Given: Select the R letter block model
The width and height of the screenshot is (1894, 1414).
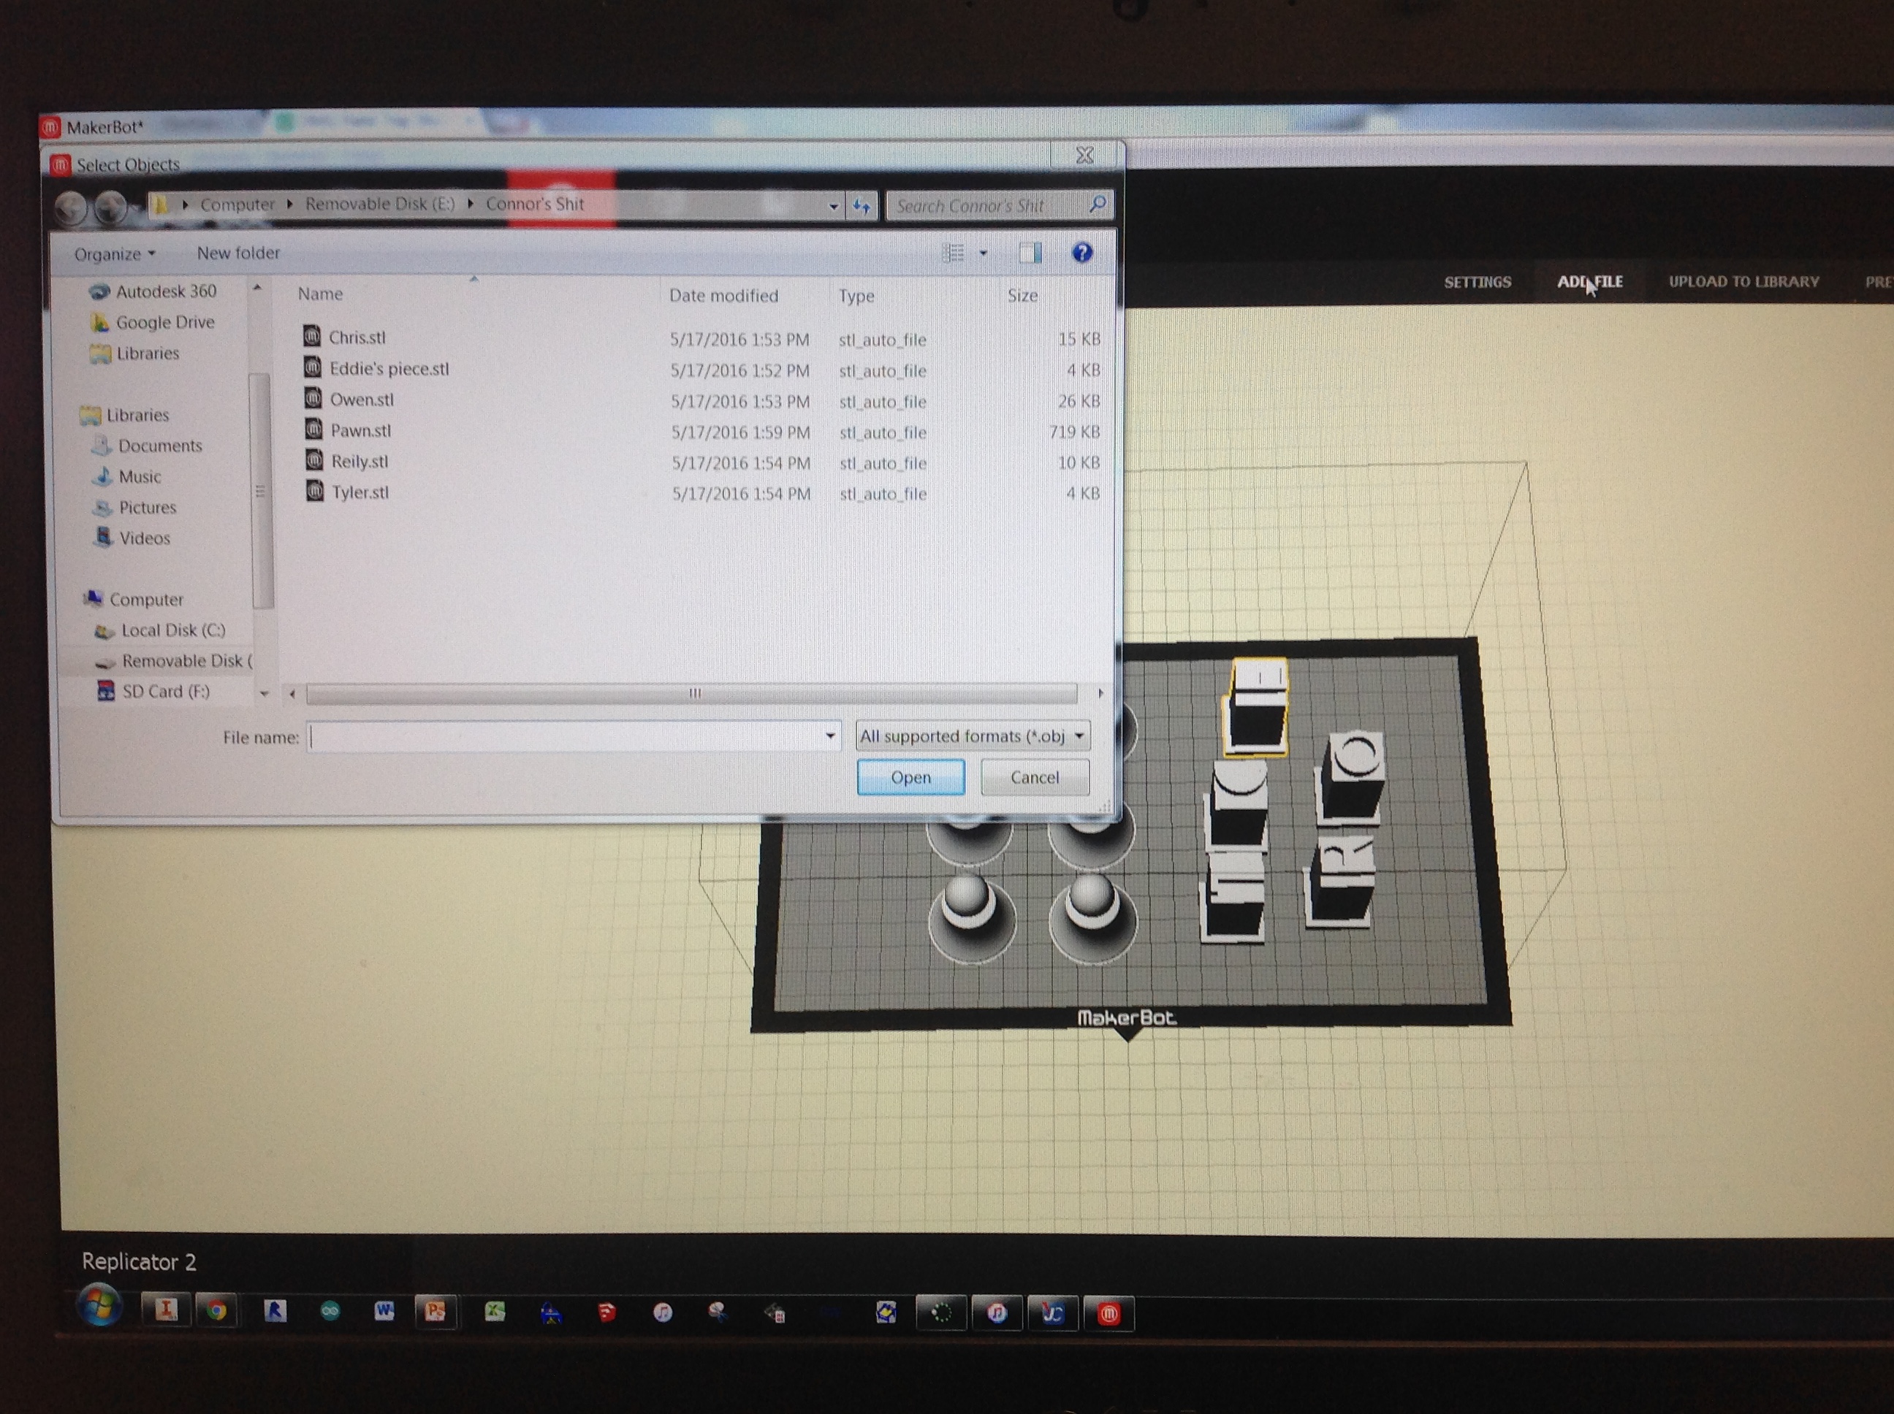Looking at the screenshot, I should pyautogui.click(x=1341, y=882).
